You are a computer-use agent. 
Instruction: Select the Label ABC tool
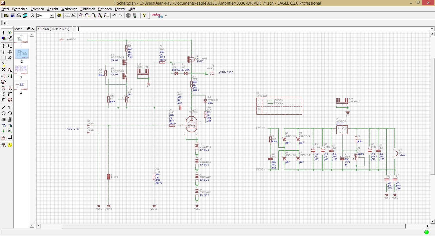[x=10, y=131]
